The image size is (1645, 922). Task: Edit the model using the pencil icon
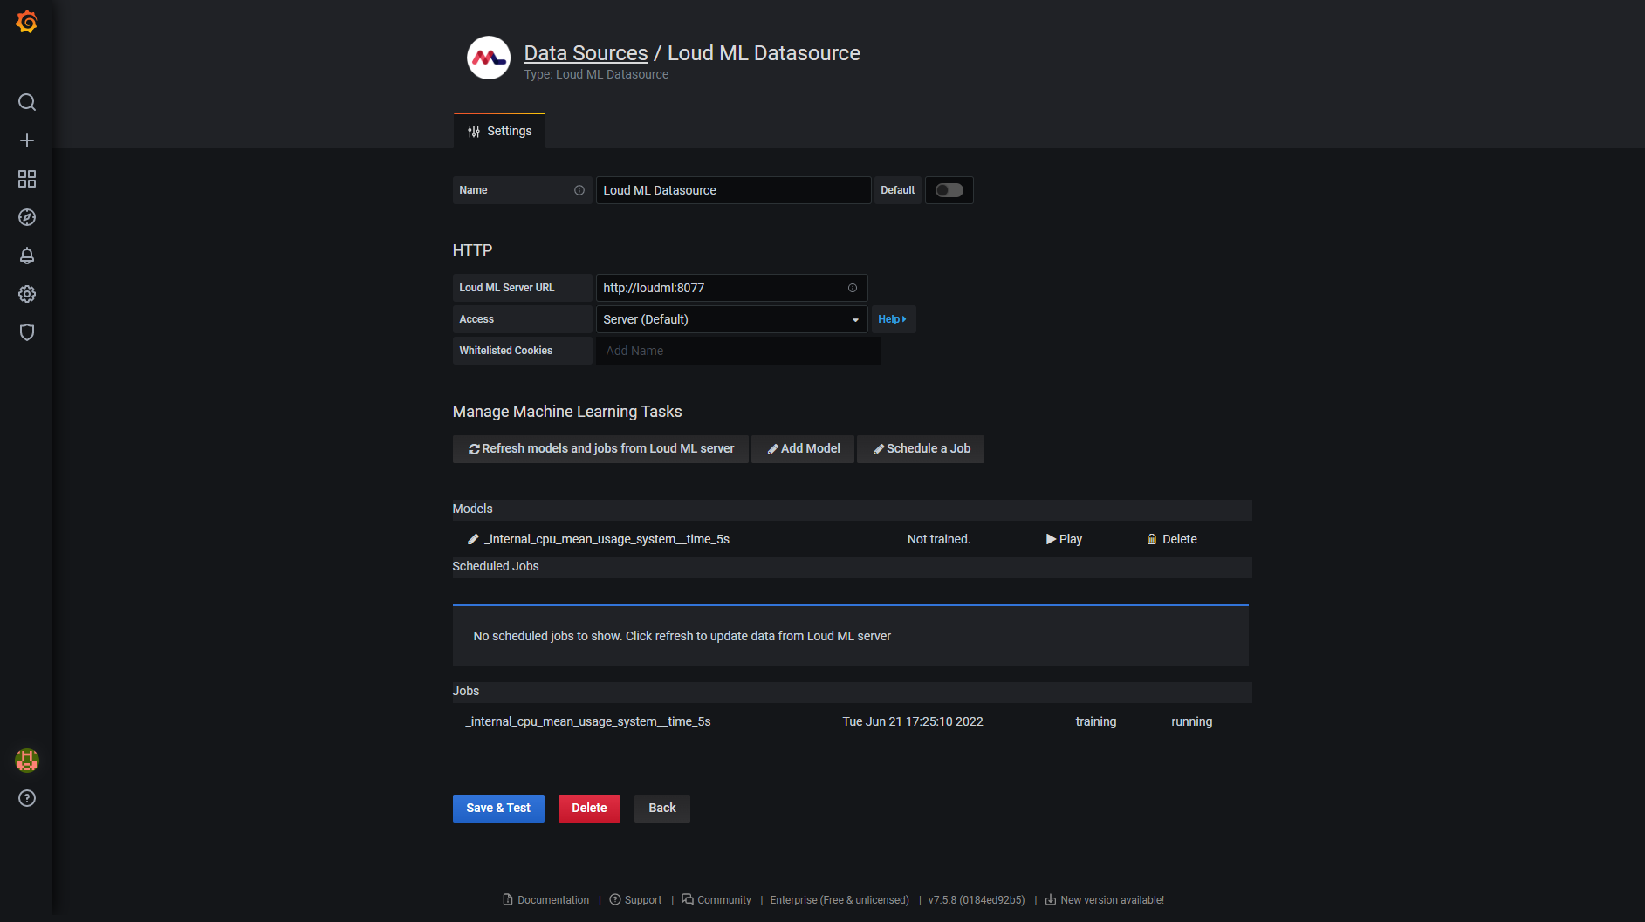[x=472, y=539]
